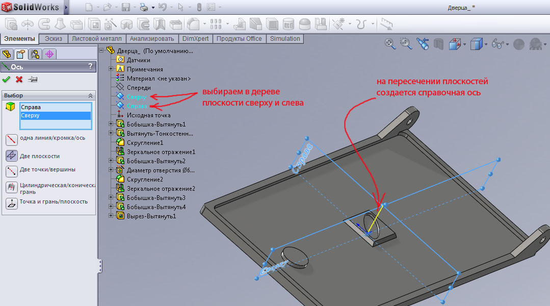The image size is (550, 306).
Task: Click the Спереди plane in the tree
Action: point(138,88)
